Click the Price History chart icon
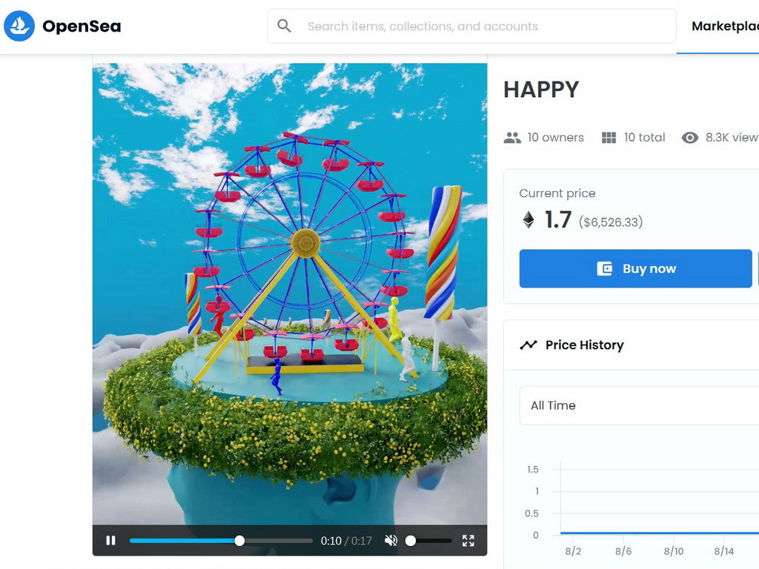This screenshot has height=569, width=759. coord(528,345)
